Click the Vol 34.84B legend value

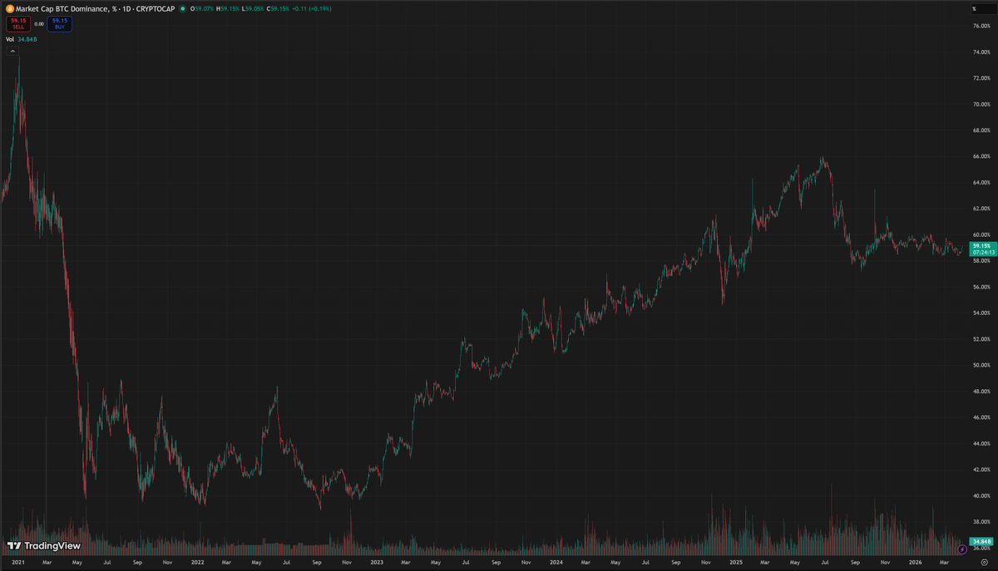(27, 39)
